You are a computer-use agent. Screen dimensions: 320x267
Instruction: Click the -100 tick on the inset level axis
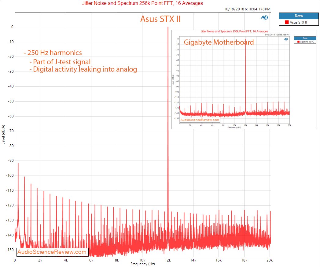click(177, 92)
